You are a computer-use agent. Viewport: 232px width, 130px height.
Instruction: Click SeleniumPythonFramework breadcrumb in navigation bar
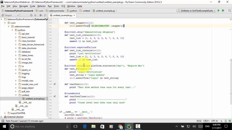tap(17, 11)
